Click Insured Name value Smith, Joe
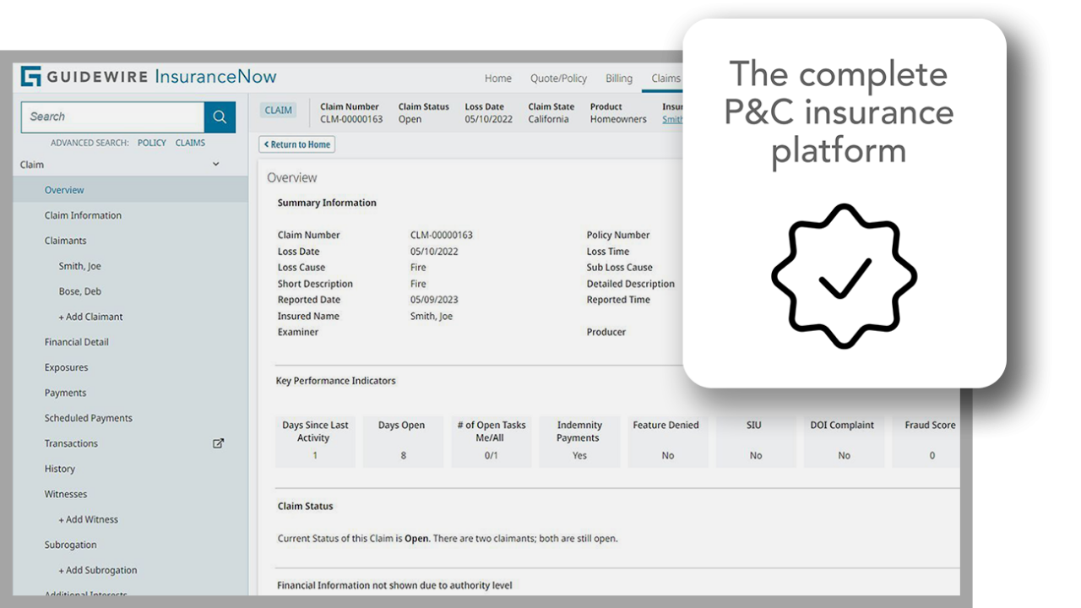Image resolution: width=1081 pixels, height=608 pixels. click(x=432, y=316)
